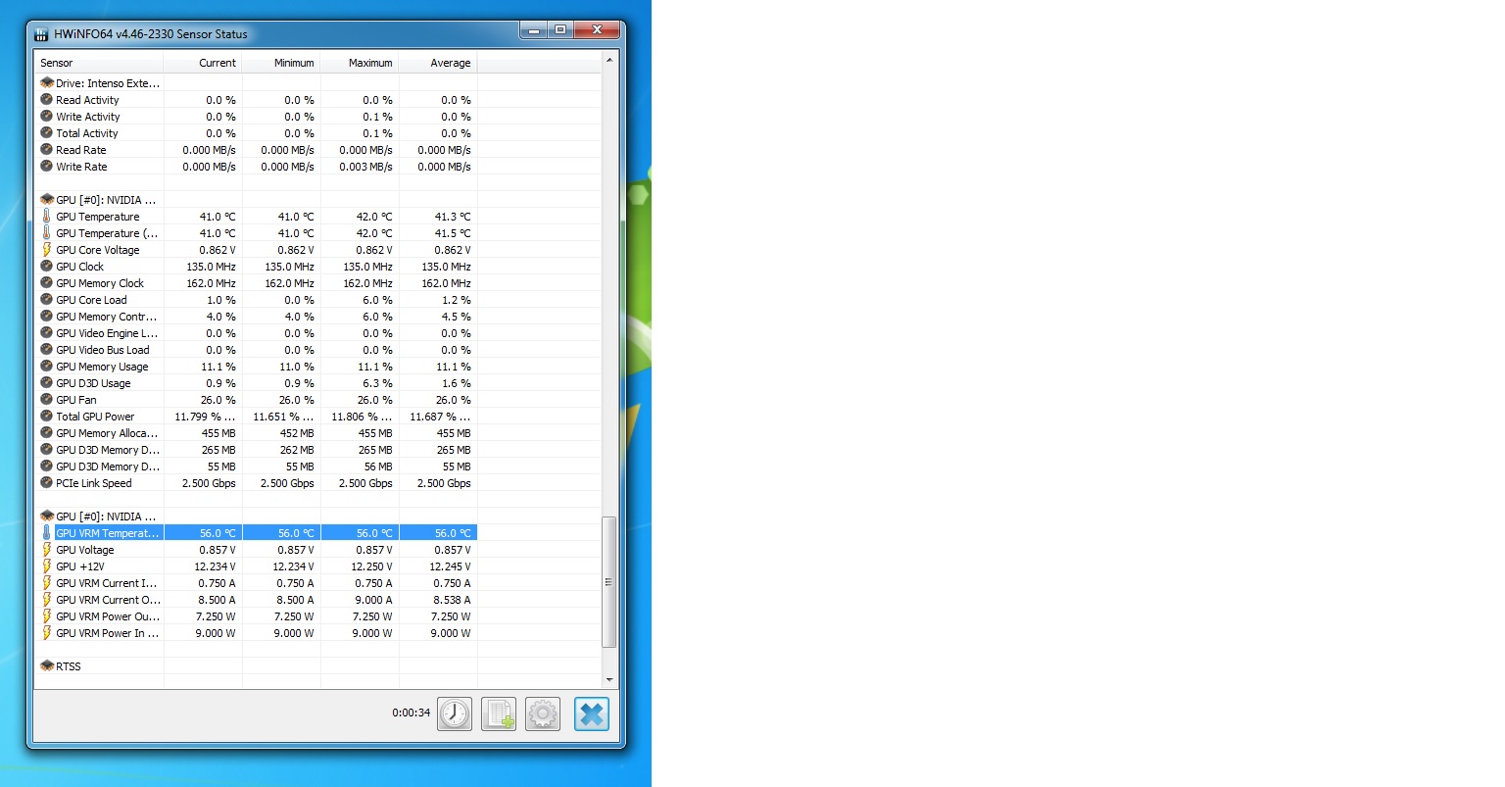Click the gauge icon beside Total GPU Power

(46, 417)
